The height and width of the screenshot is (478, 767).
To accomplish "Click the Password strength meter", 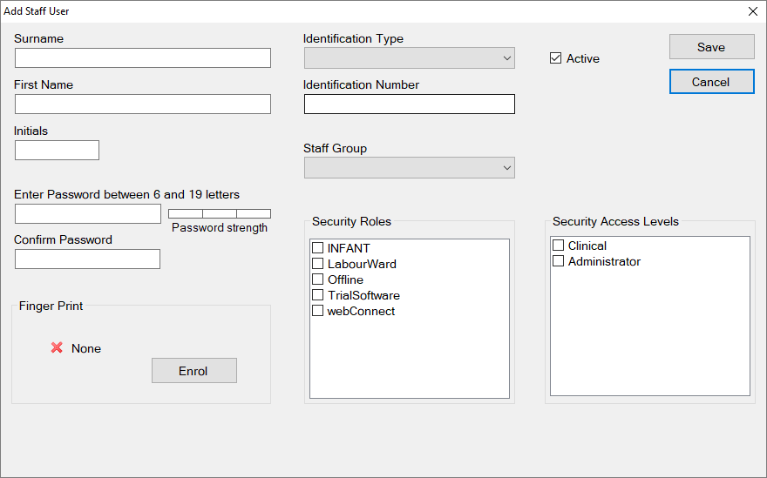I will (220, 213).
